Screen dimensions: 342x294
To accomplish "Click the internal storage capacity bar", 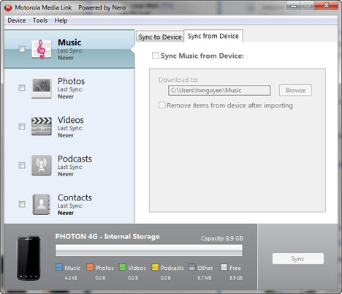I will [149, 250].
